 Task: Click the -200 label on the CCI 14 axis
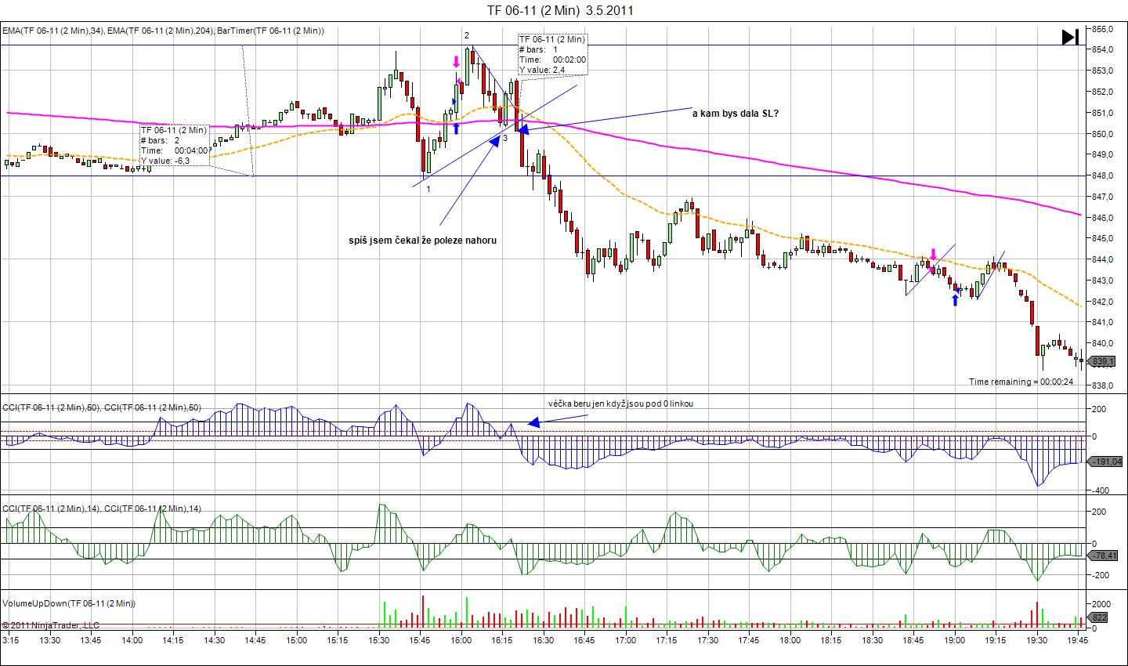[x=1099, y=575]
